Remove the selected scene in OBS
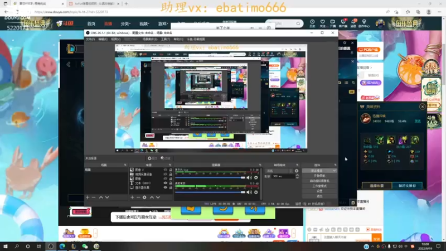The height and width of the screenshot is (251, 446). coord(94,197)
